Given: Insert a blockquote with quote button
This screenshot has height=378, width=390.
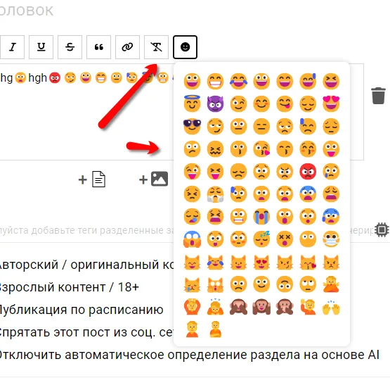Looking at the screenshot, I should [x=99, y=47].
